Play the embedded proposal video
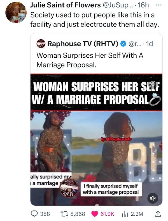 point(96,139)
